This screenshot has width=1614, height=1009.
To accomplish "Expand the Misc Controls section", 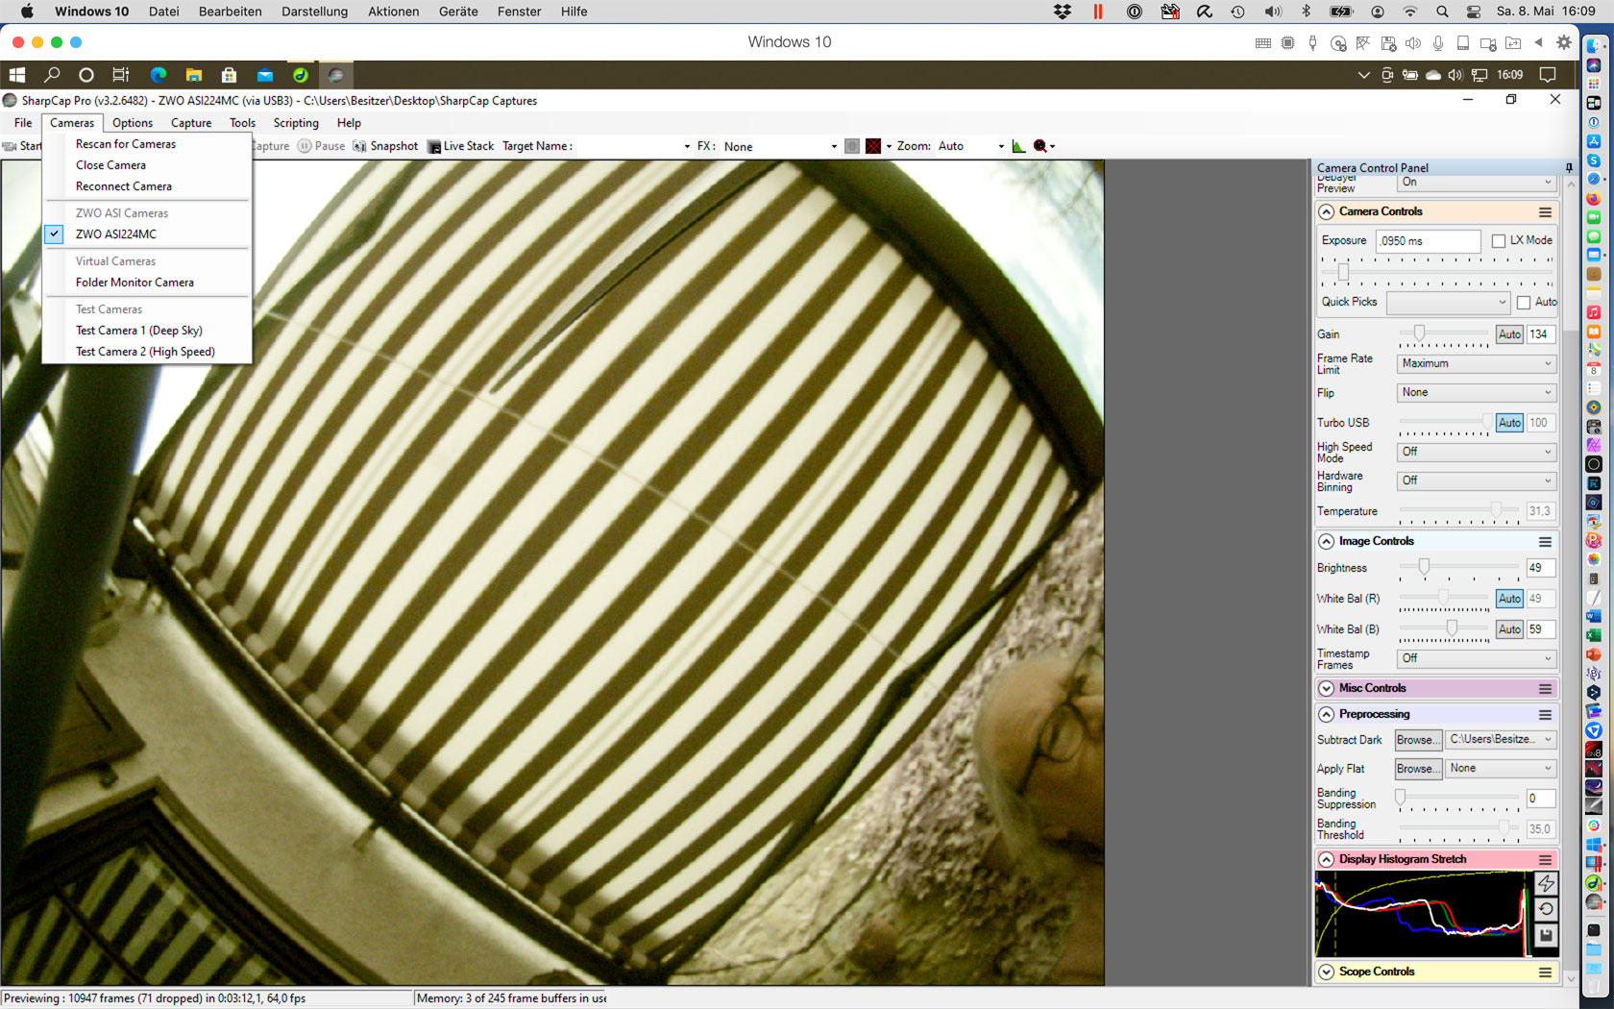I will pos(1327,689).
